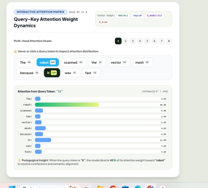
Task: Switch to attention head 3
Action: [x=133, y=41]
